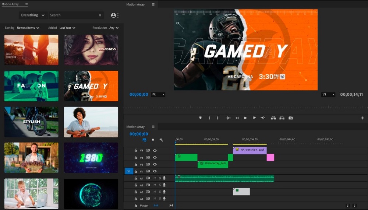Open the Resolution Any dropdown
Viewport: 368px width, 210px height.
(114, 28)
